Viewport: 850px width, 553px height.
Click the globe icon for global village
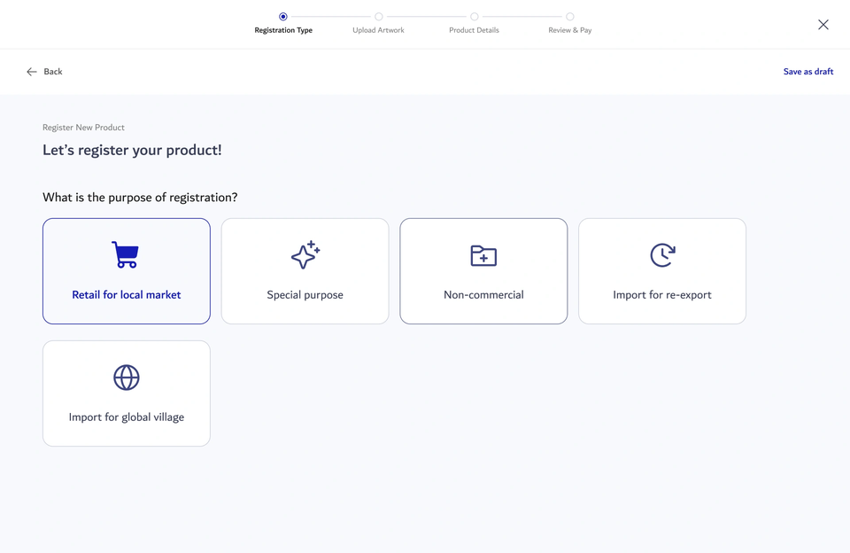coord(127,378)
